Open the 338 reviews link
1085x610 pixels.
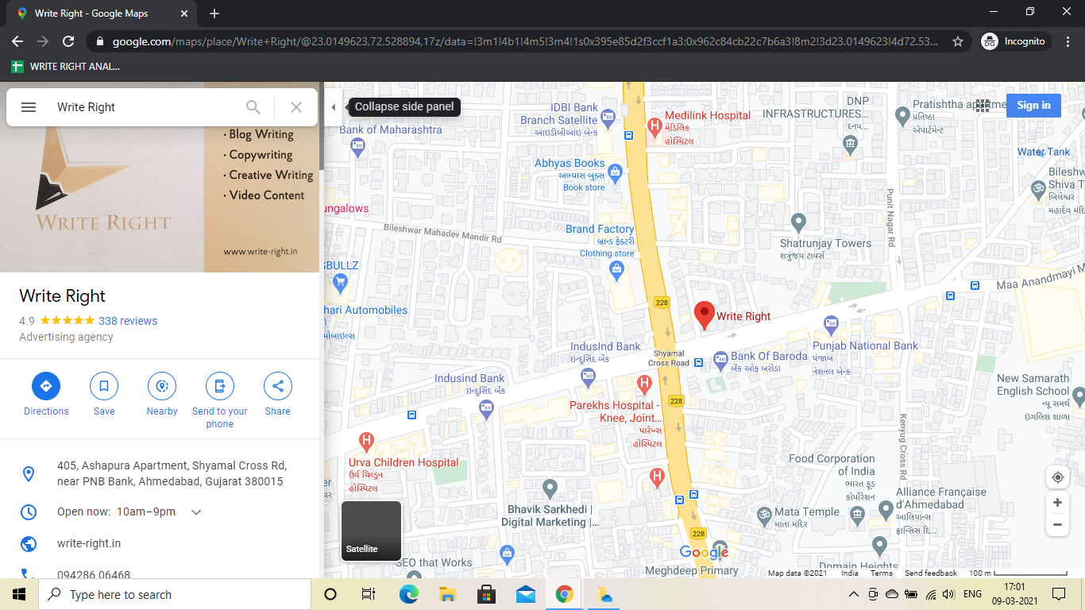[x=128, y=321]
